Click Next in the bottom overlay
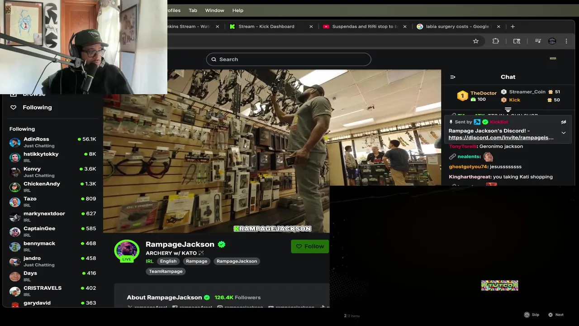Image resolution: width=579 pixels, height=326 pixels. pyautogui.click(x=556, y=315)
